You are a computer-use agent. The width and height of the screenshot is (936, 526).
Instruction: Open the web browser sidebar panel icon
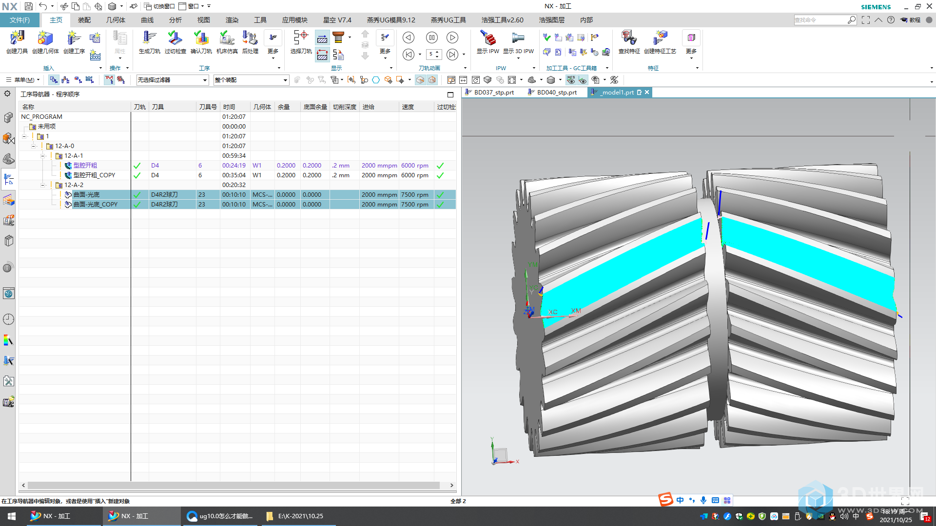[x=8, y=293]
